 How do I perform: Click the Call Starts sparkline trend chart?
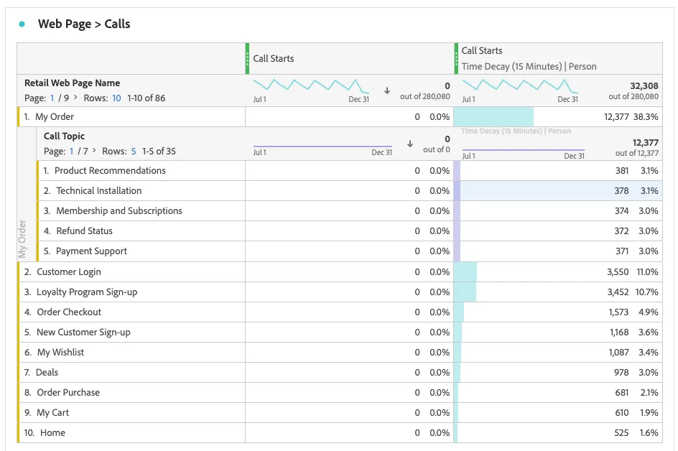pyautogui.click(x=311, y=85)
